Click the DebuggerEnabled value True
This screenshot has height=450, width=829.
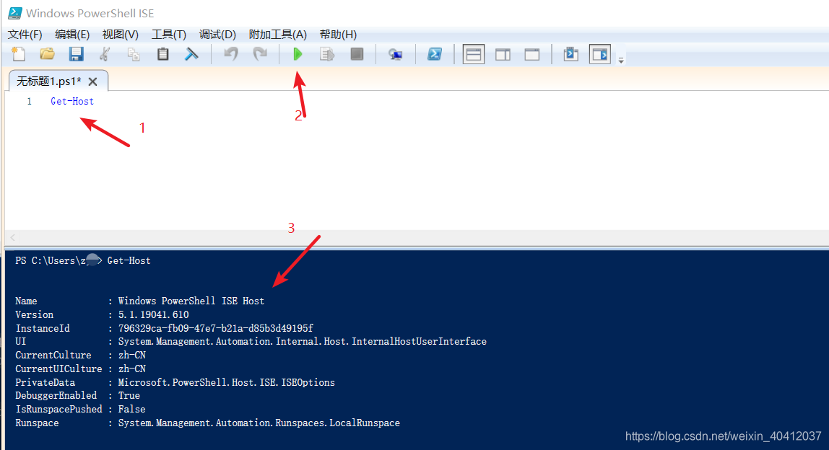pyautogui.click(x=129, y=395)
